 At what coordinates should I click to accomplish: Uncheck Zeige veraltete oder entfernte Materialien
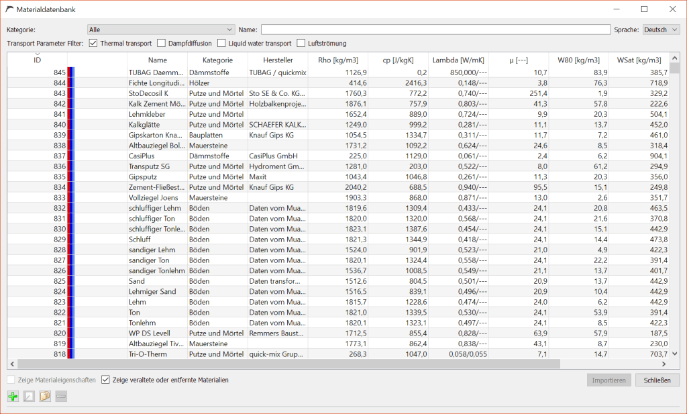coord(105,380)
